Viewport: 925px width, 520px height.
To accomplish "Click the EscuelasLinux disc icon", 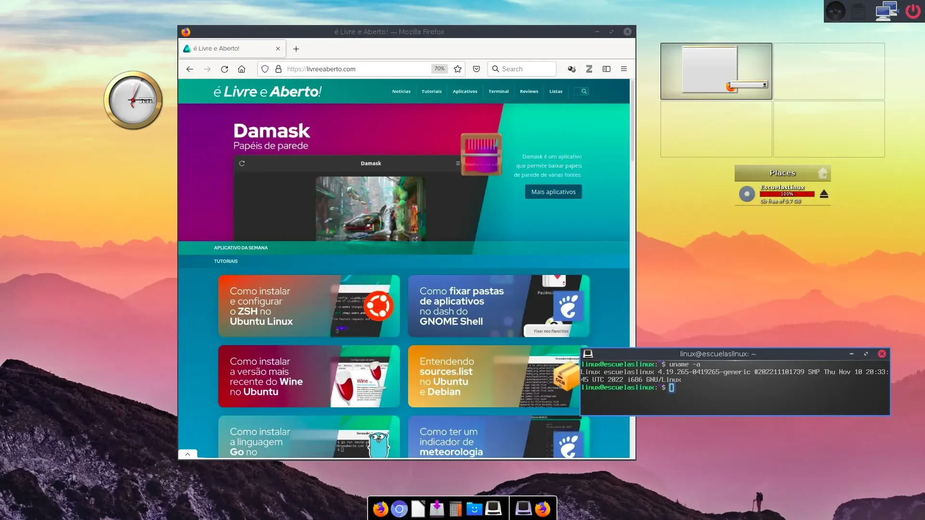I will 747,194.
